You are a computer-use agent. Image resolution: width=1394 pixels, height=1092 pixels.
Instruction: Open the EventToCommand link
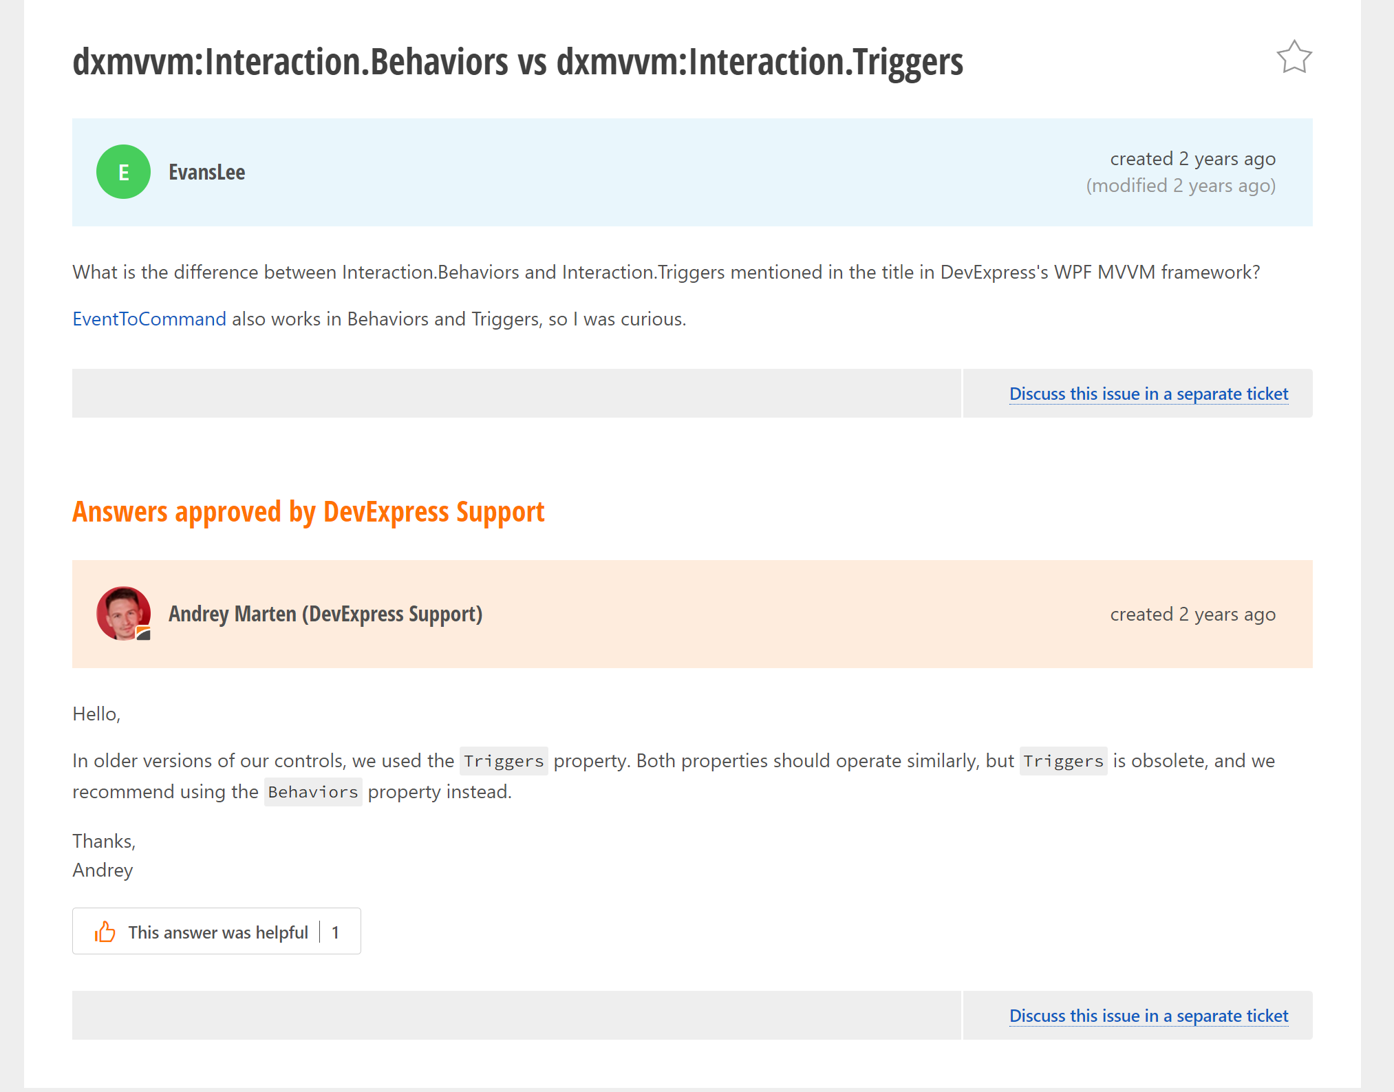(149, 319)
